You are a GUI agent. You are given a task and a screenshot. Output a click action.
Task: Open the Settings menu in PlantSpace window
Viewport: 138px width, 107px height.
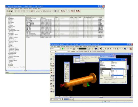(63, 46)
